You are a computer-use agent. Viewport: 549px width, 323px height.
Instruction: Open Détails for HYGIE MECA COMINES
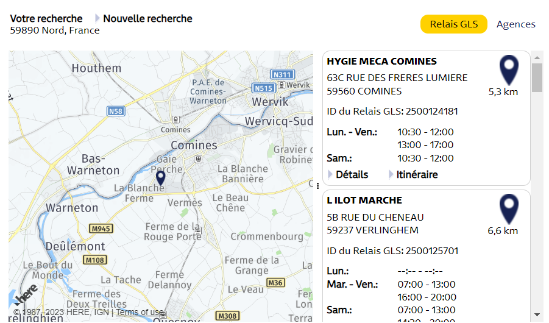(352, 174)
